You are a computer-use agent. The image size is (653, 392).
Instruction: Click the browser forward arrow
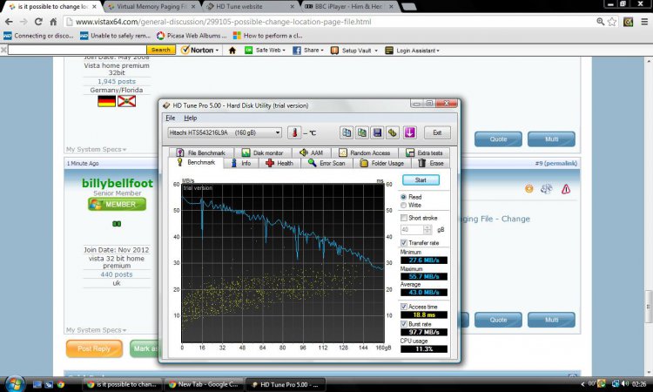tap(24, 22)
